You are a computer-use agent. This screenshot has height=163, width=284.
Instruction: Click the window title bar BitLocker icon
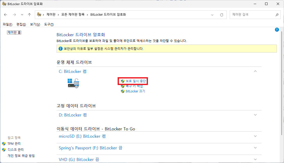coord(4,4)
